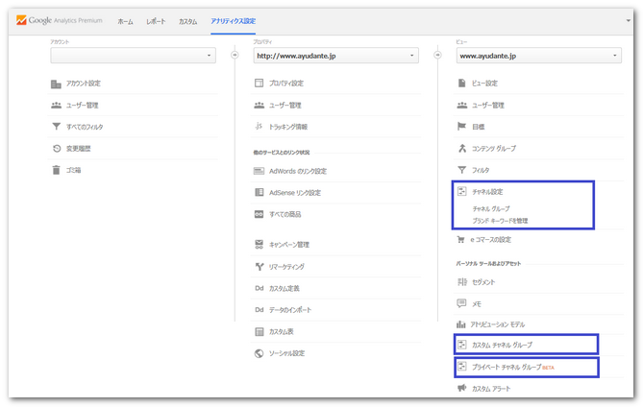Click the ソーシャル設定 globe icon

[259, 353]
